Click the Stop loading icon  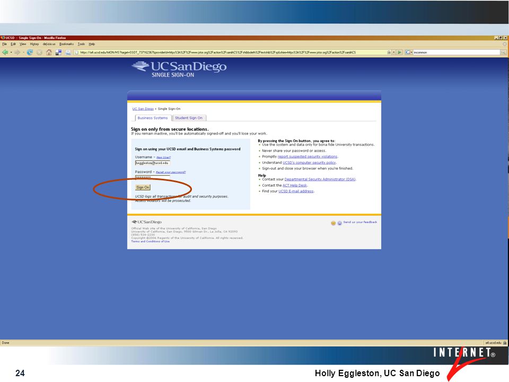coord(39,53)
